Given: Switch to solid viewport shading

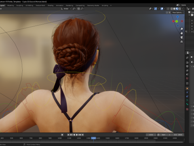Looking at the screenshot, I should point(174,9).
